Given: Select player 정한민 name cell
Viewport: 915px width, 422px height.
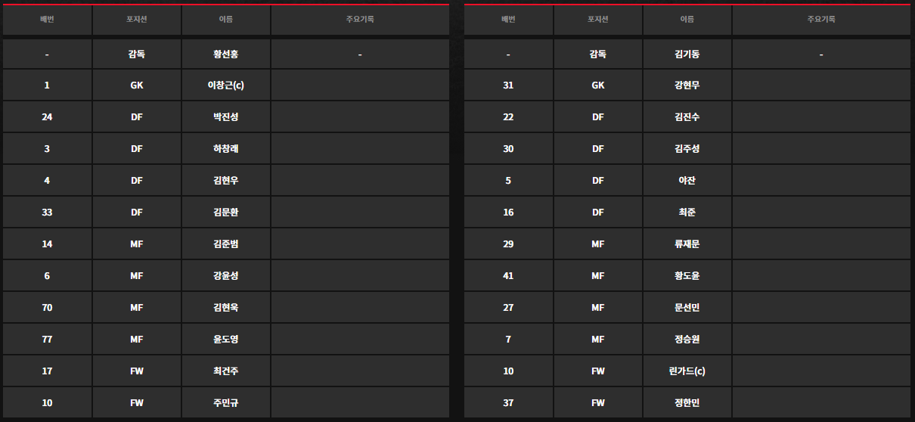Looking at the screenshot, I should pyautogui.click(x=687, y=403).
